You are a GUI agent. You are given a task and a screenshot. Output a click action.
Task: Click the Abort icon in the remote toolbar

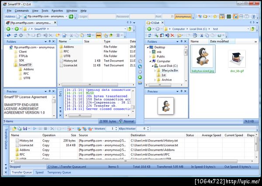coord(21,35)
